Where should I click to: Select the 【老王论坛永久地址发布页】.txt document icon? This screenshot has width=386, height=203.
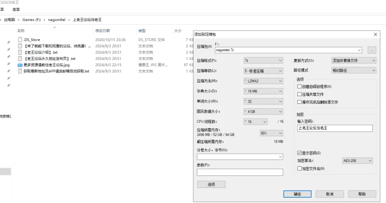(20, 58)
